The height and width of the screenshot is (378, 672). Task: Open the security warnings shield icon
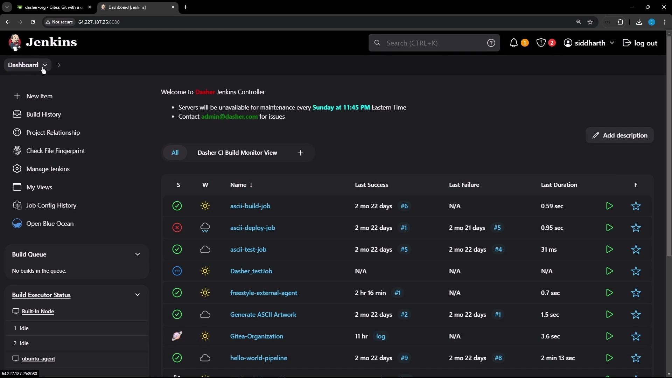(x=541, y=43)
